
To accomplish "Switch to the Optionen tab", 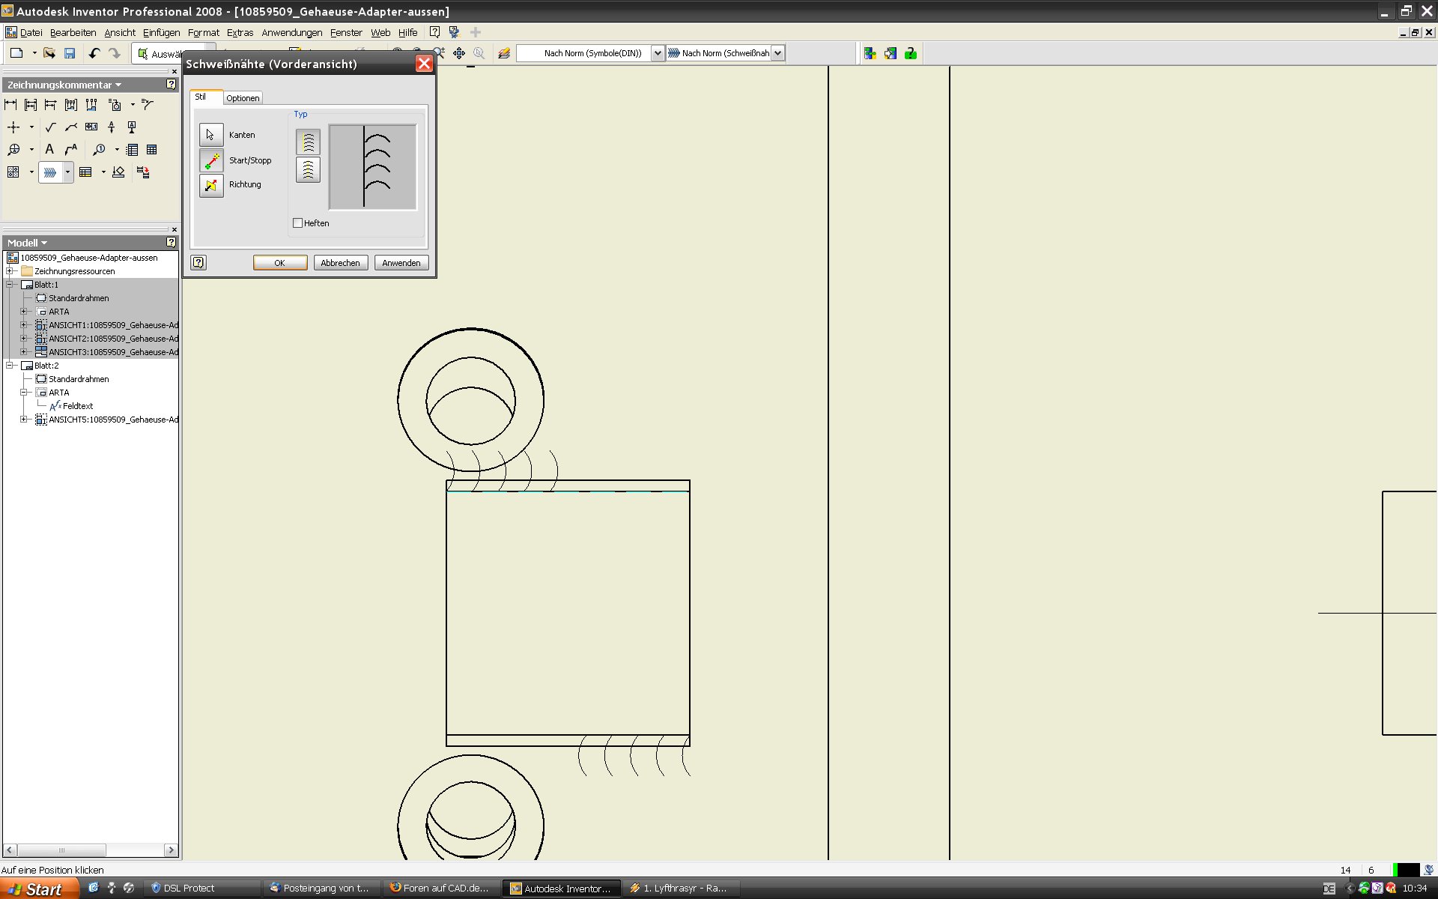I will [243, 98].
